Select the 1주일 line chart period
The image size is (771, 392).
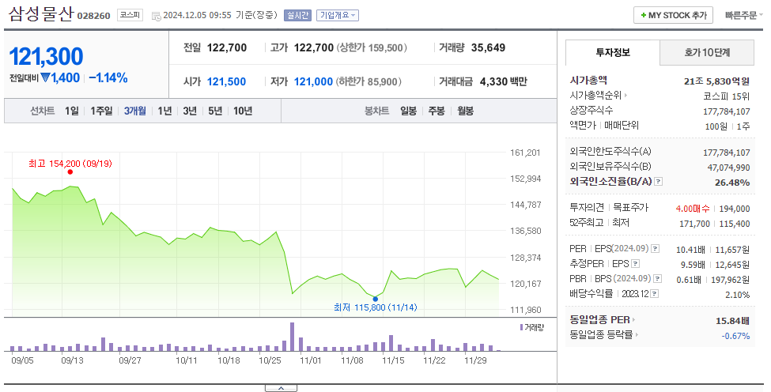pyautogui.click(x=101, y=111)
